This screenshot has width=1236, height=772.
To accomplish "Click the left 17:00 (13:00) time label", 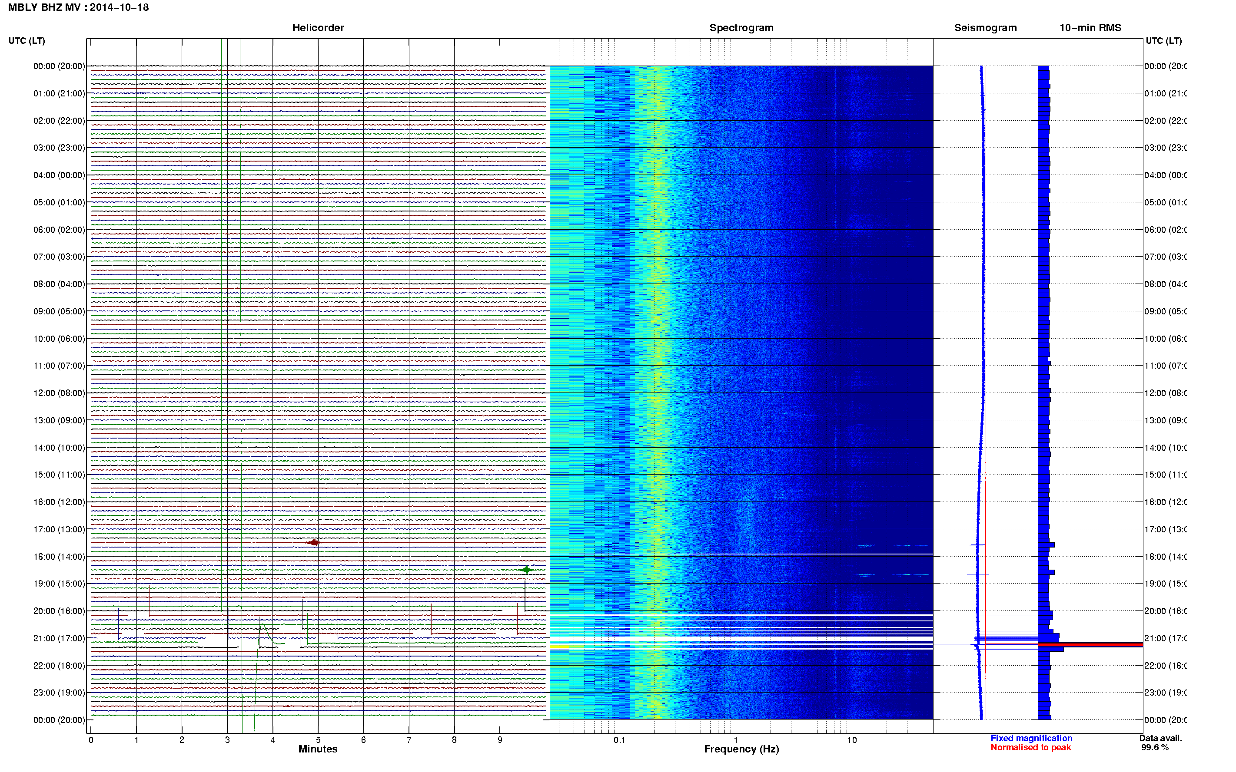I will tap(59, 529).
